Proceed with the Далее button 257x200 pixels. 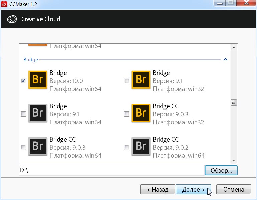[194, 189]
